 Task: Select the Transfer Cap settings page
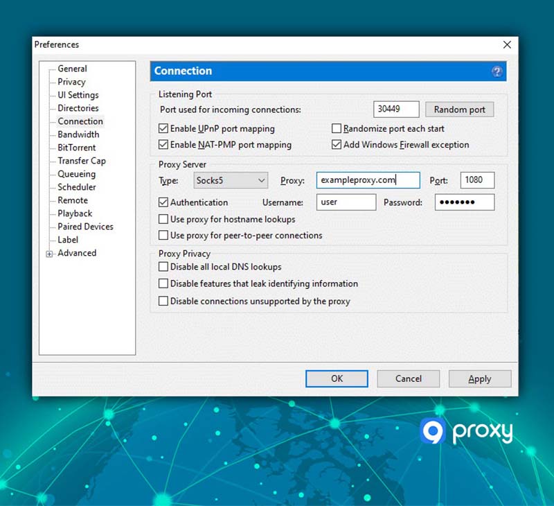click(80, 161)
